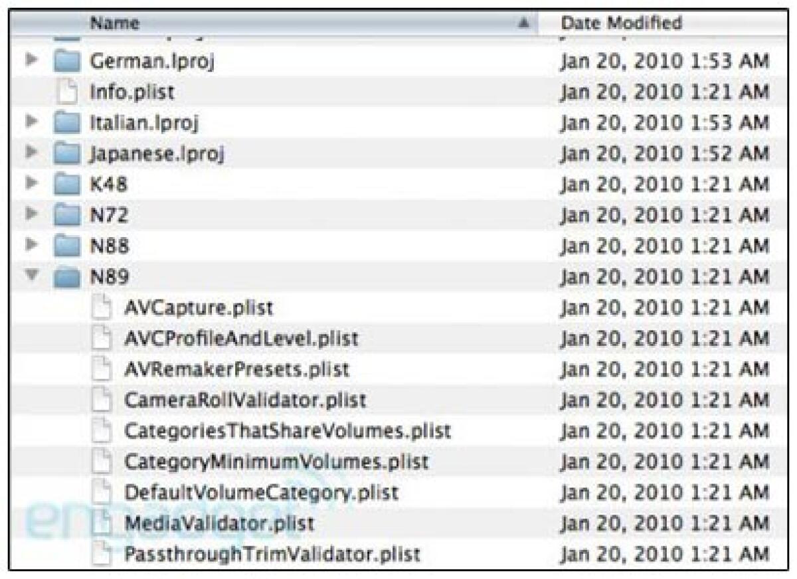Image resolution: width=797 pixels, height=579 pixels.
Task: Select the K48 folder icon
Action: click(66, 184)
